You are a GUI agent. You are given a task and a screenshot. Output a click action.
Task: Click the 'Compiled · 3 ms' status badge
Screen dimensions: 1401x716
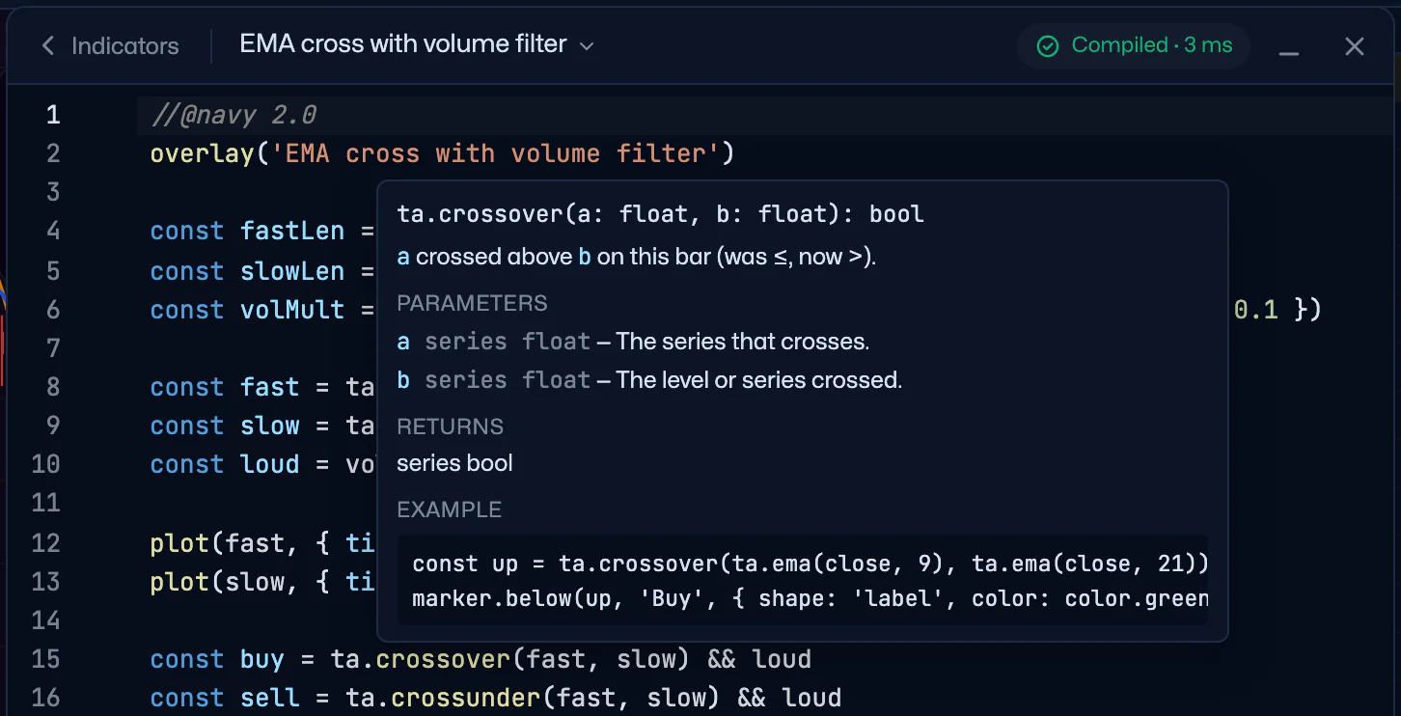point(1134,45)
